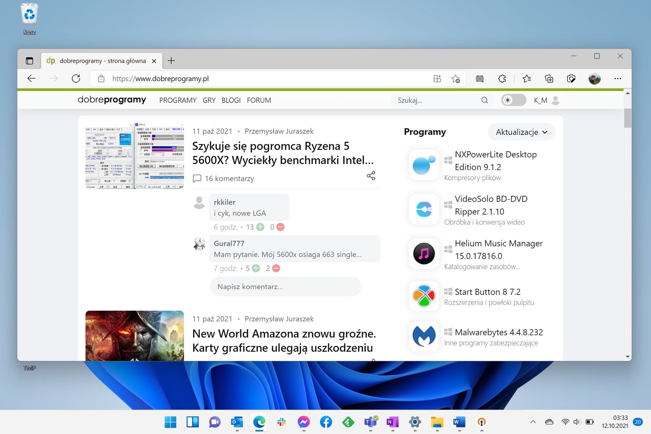
Task: Upvote rkkiler's comment with plus icon
Action: [x=260, y=227]
